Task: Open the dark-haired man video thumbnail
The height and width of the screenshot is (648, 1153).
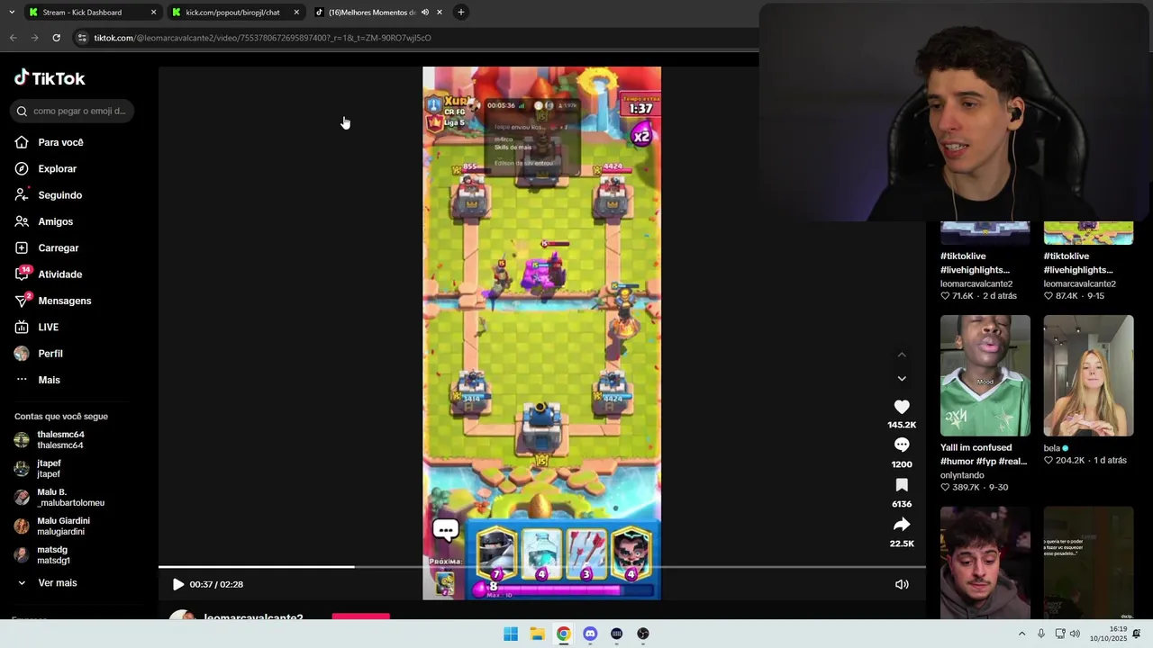Action: [985, 562]
